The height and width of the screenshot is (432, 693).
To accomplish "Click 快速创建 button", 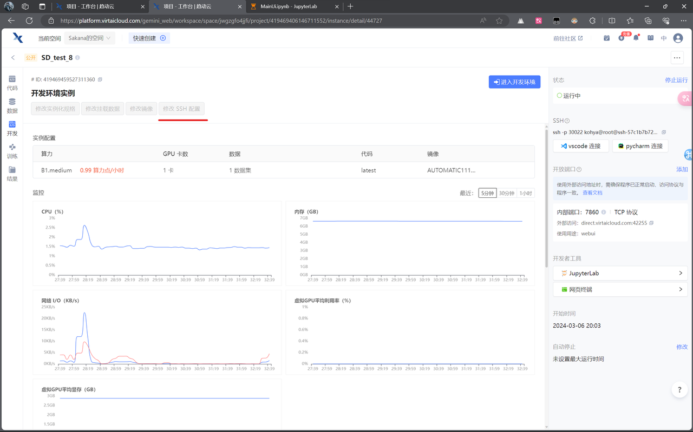I will (149, 38).
